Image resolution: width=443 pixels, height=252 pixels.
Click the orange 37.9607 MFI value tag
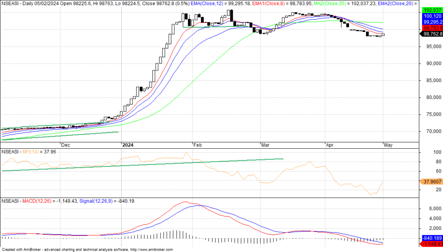[431, 182]
